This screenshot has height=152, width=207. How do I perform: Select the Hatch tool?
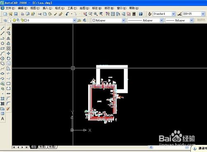coord(2,99)
